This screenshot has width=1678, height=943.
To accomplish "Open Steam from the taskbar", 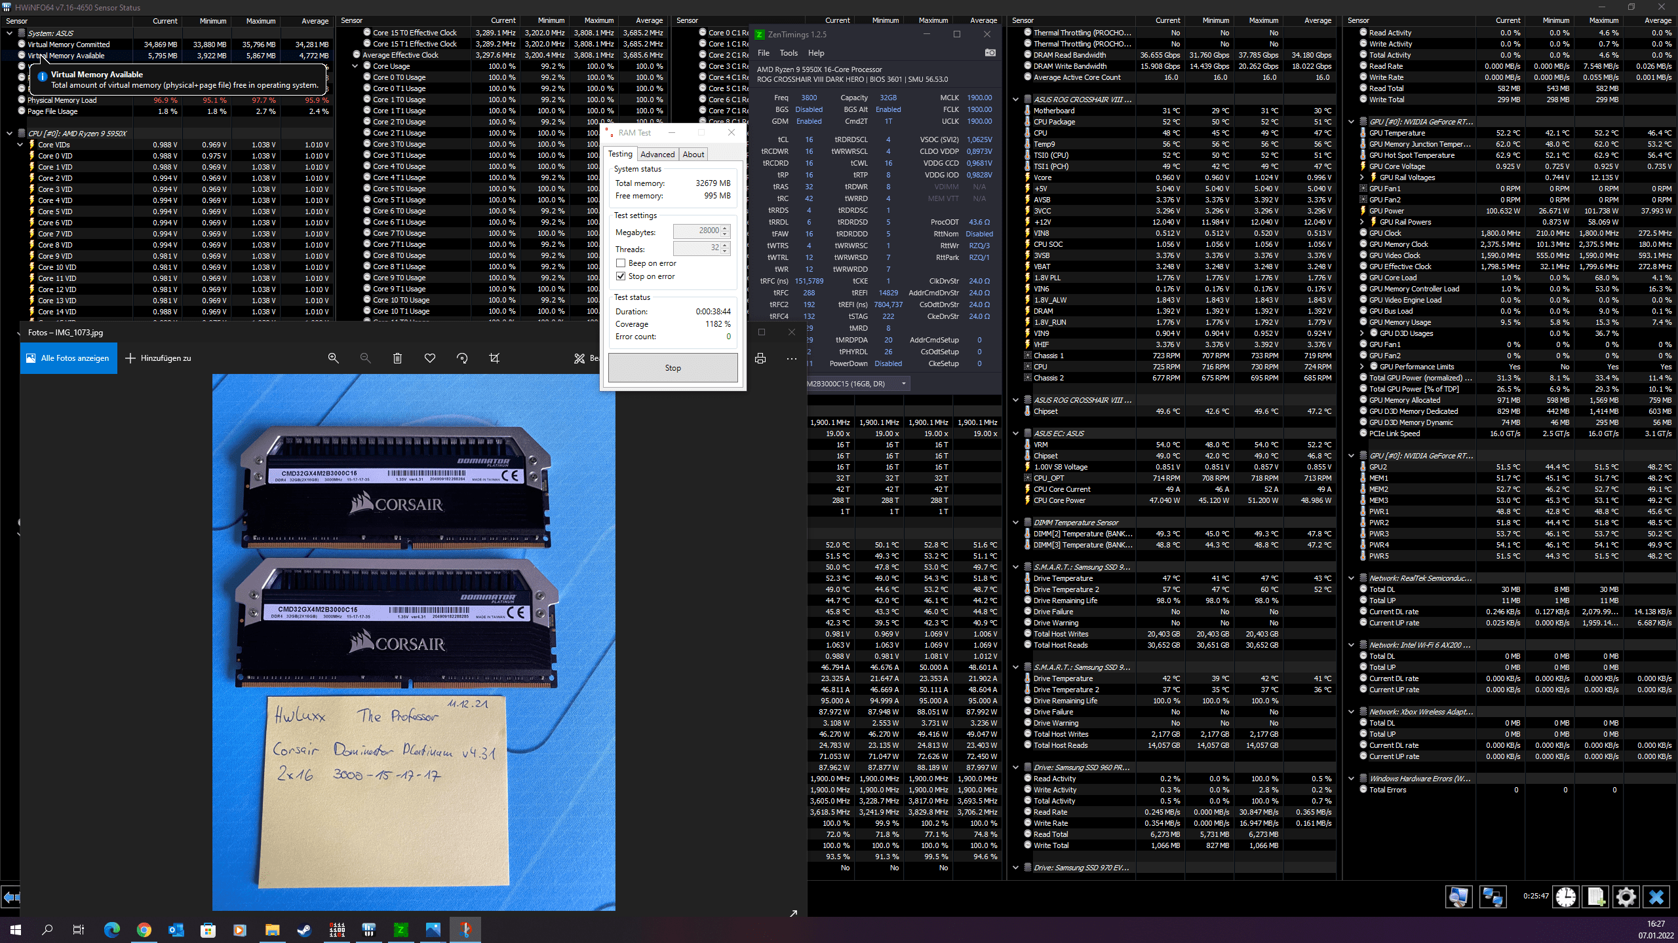I will tap(305, 929).
